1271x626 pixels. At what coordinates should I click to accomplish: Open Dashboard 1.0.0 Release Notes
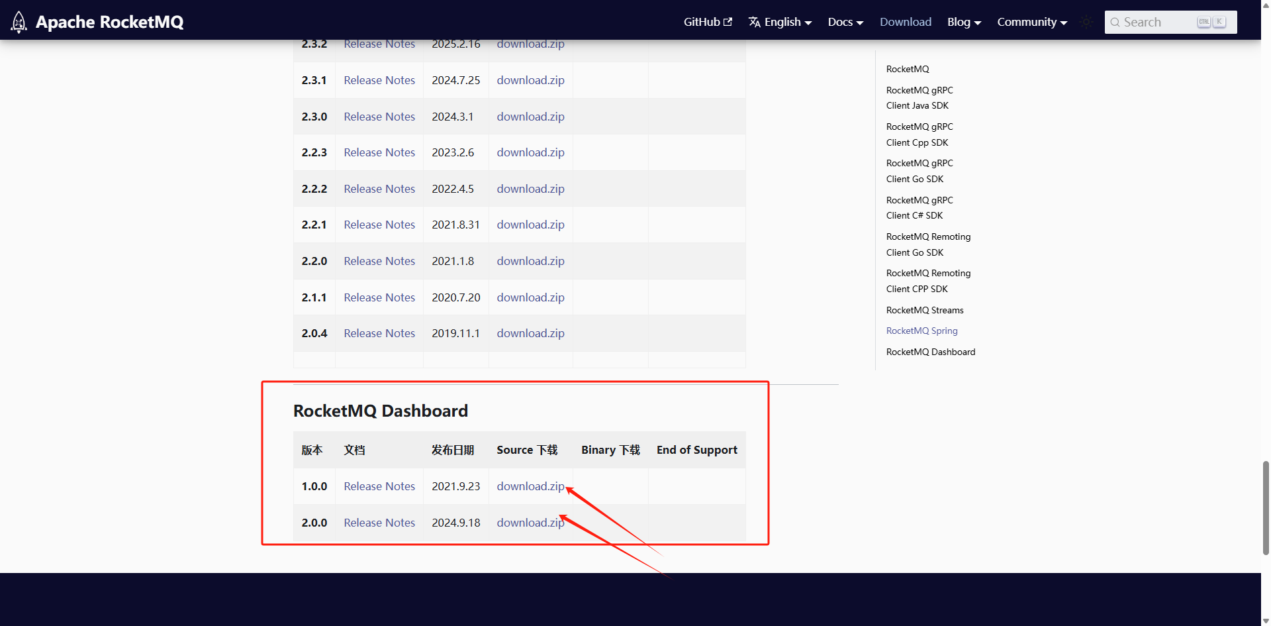click(379, 486)
